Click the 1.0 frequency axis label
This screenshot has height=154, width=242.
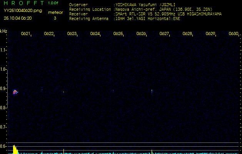point(3,69)
